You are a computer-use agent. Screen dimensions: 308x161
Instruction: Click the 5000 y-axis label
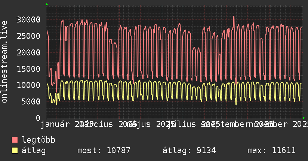click(x=31, y=102)
